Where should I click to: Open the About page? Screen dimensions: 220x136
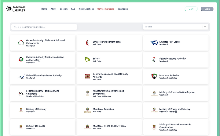[x=53, y=9]
